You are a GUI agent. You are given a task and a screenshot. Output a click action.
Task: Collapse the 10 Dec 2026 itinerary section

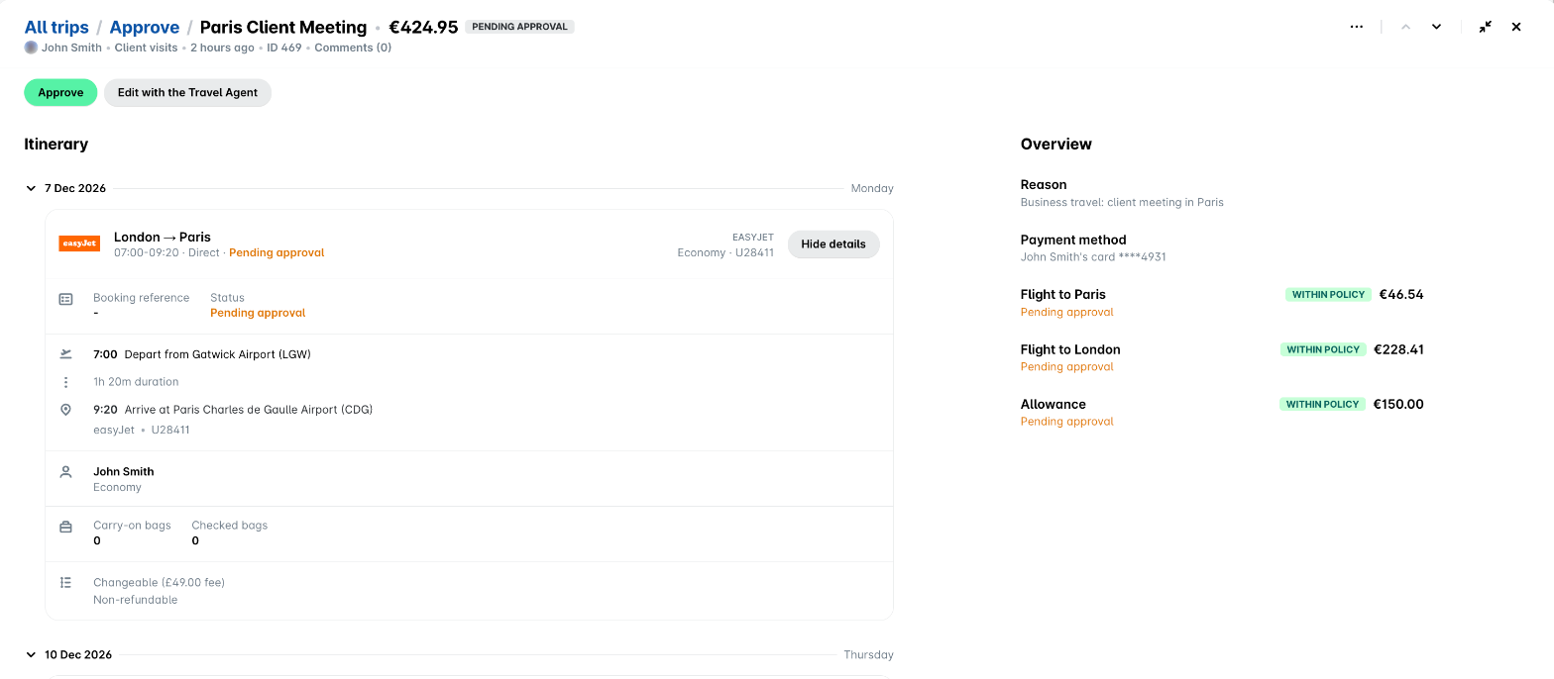pyautogui.click(x=31, y=654)
